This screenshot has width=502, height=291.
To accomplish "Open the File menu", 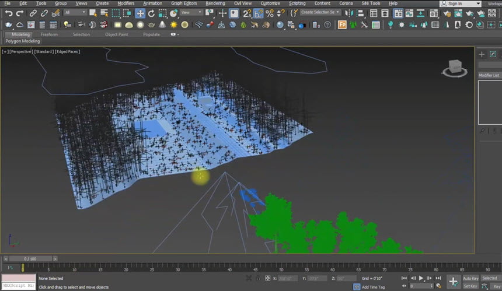I will tap(8, 3).
